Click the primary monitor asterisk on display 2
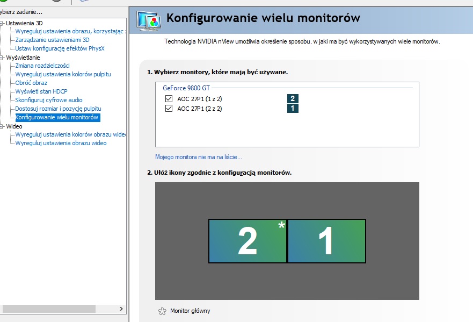473x322 pixels. [281, 225]
